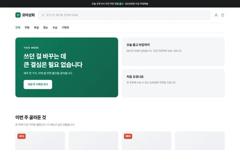
Task: Open the user account icon
Action: [x=216, y=15]
